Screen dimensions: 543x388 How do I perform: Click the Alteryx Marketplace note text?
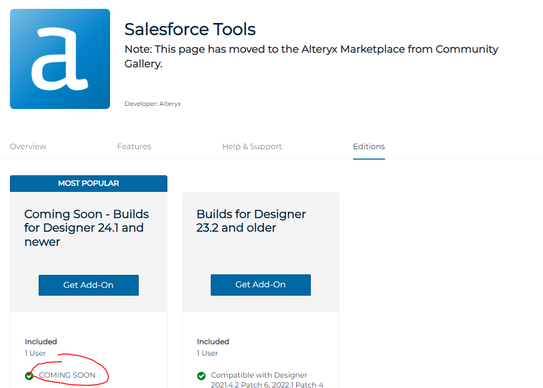click(311, 55)
